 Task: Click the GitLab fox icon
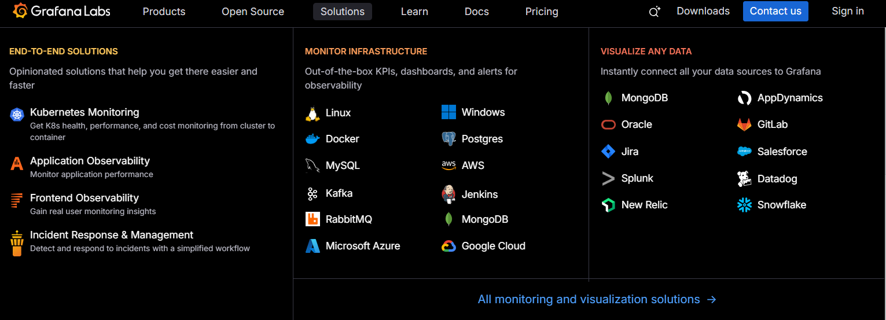pos(744,124)
